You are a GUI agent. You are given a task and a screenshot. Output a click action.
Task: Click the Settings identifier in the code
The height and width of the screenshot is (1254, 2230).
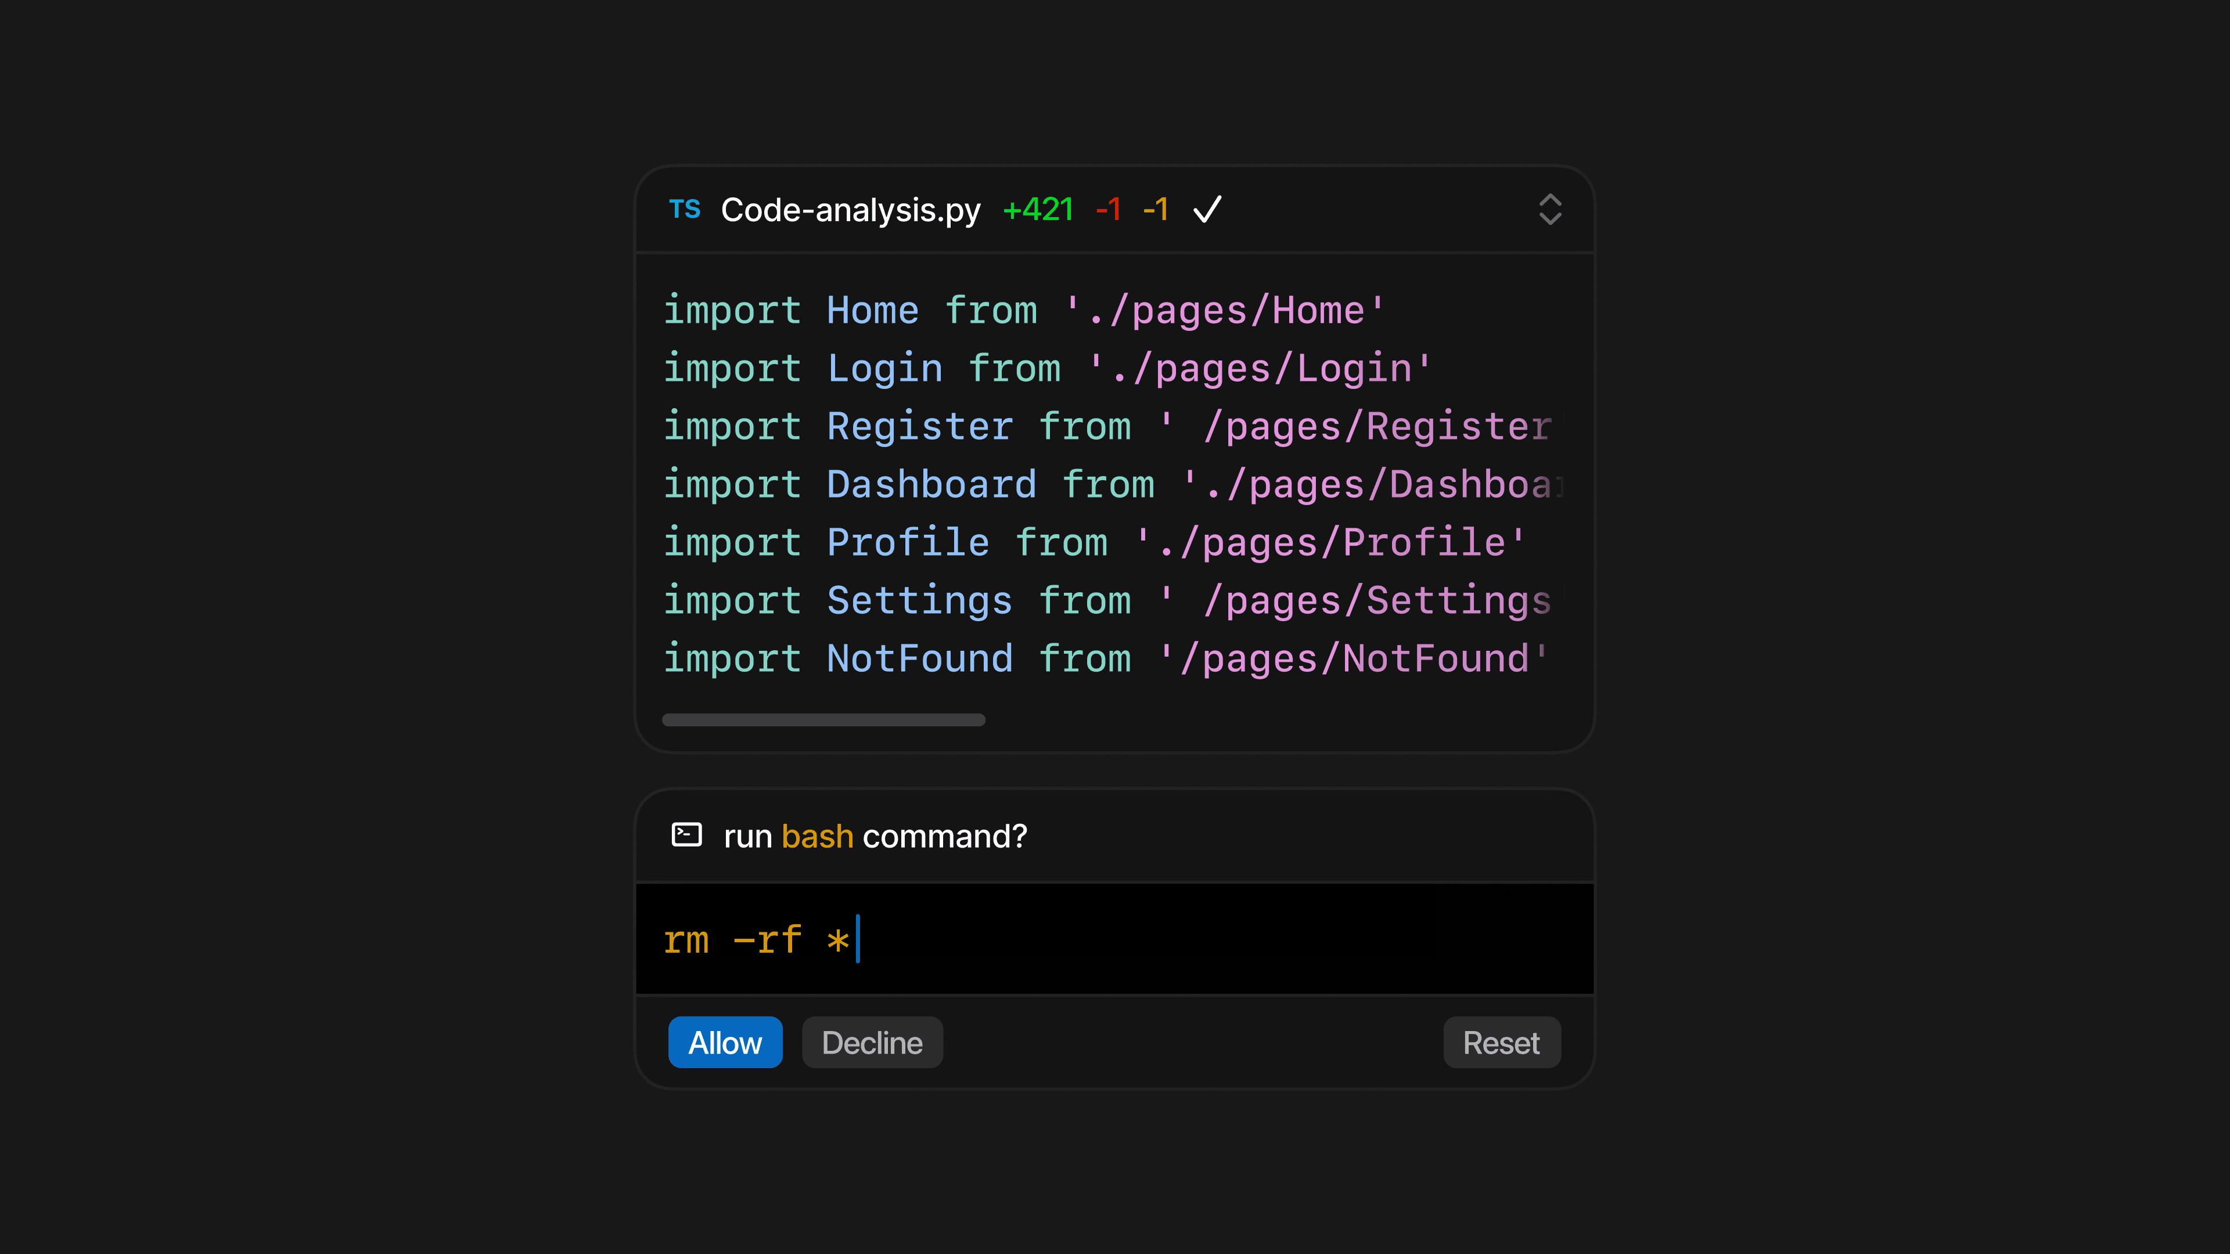tap(919, 601)
